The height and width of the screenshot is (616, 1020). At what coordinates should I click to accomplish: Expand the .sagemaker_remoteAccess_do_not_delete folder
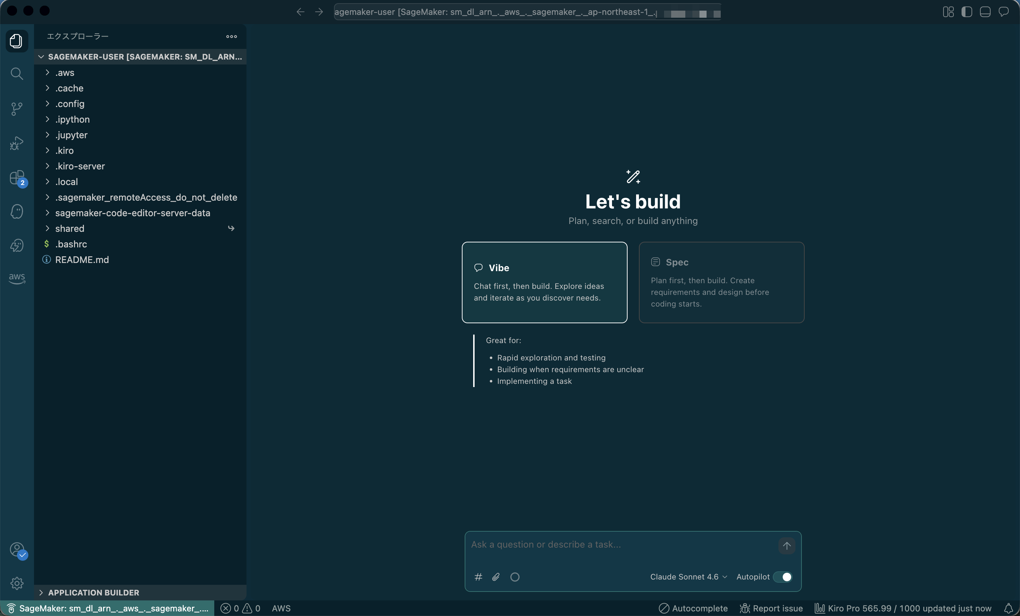click(x=140, y=197)
